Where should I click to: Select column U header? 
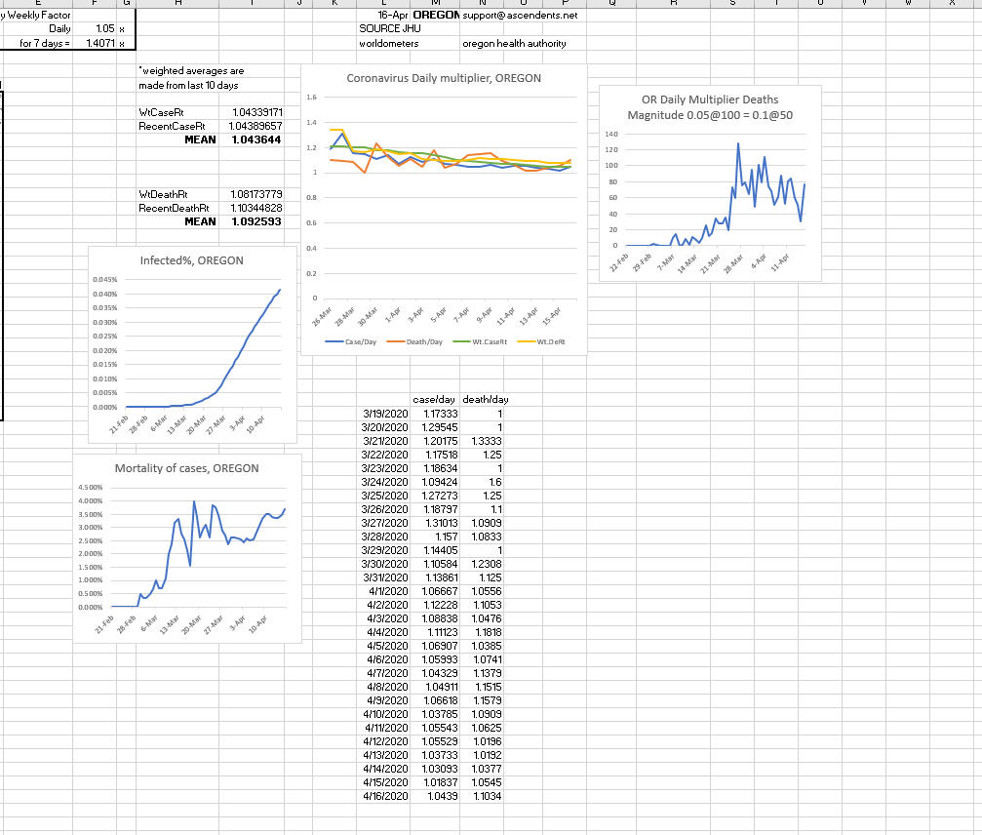(819, 4)
